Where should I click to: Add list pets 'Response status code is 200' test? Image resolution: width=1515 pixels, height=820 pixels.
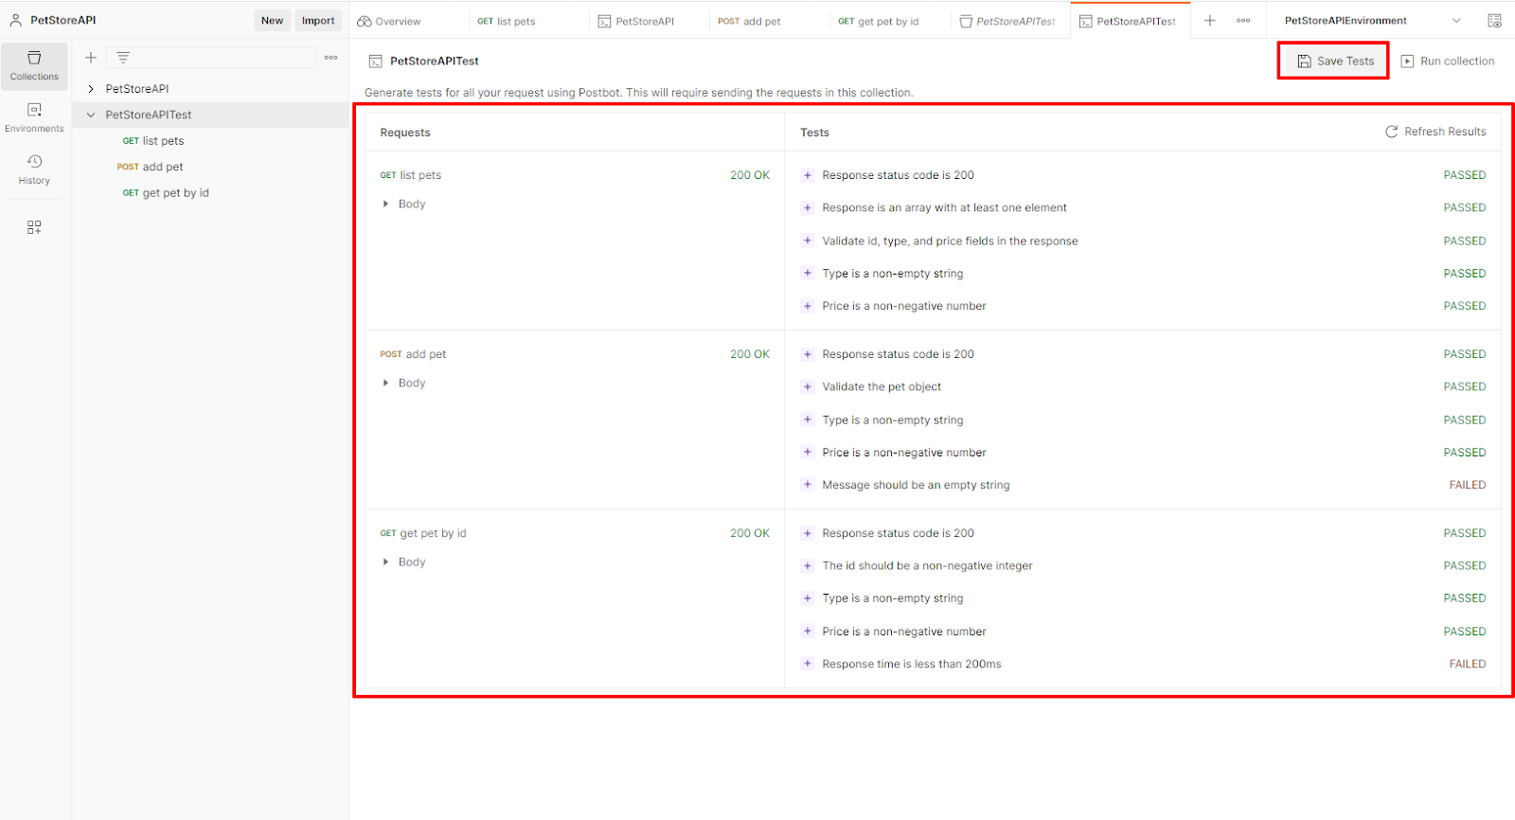pos(808,175)
